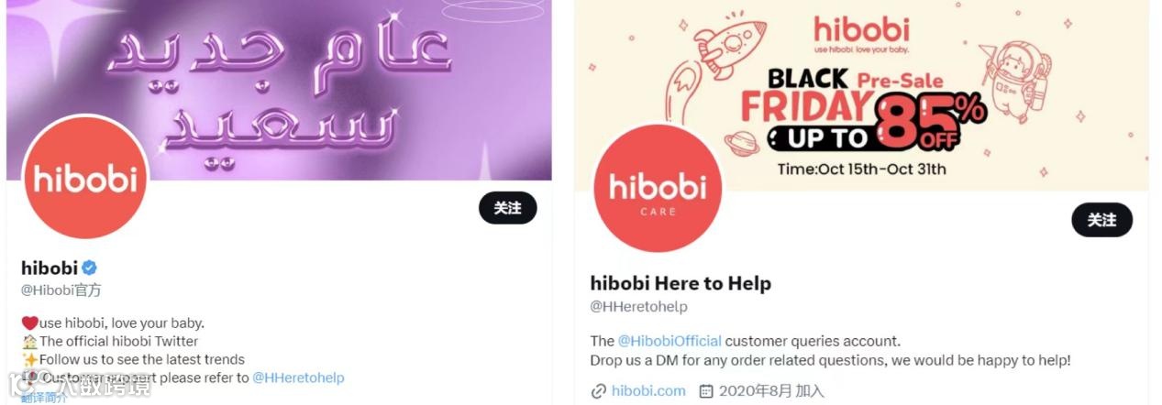Open the hibobi CARE profile avatar

[655, 188]
